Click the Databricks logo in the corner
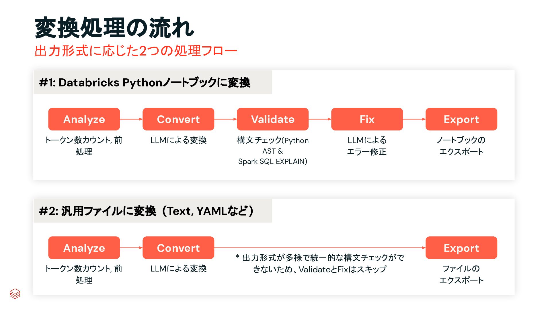The image size is (550, 309). click(x=15, y=294)
